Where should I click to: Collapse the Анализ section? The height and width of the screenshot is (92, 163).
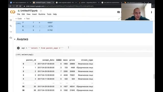15,39
